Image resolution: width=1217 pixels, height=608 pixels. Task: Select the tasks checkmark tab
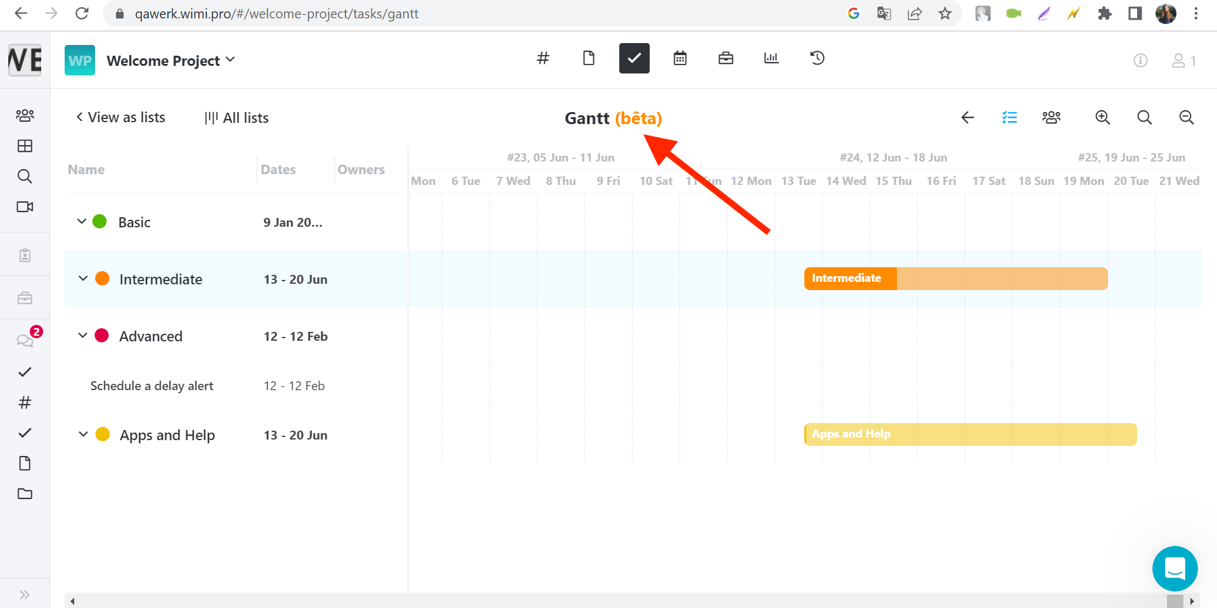coord(634,58)
